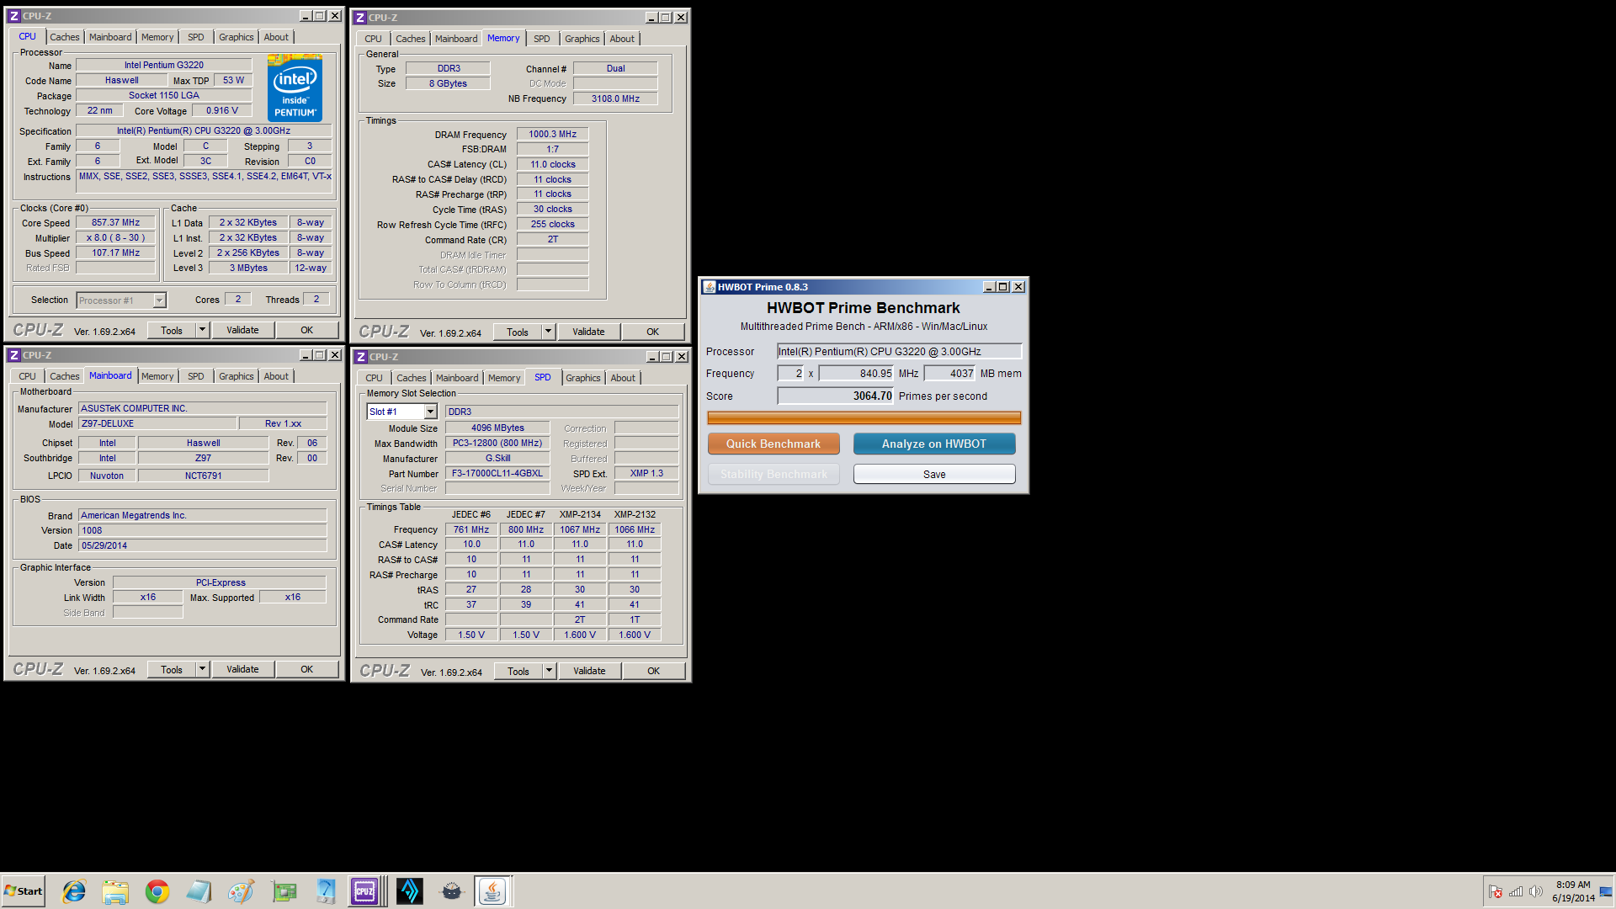Click the Core Speed 857.37 MHz value

click(115, 222)
